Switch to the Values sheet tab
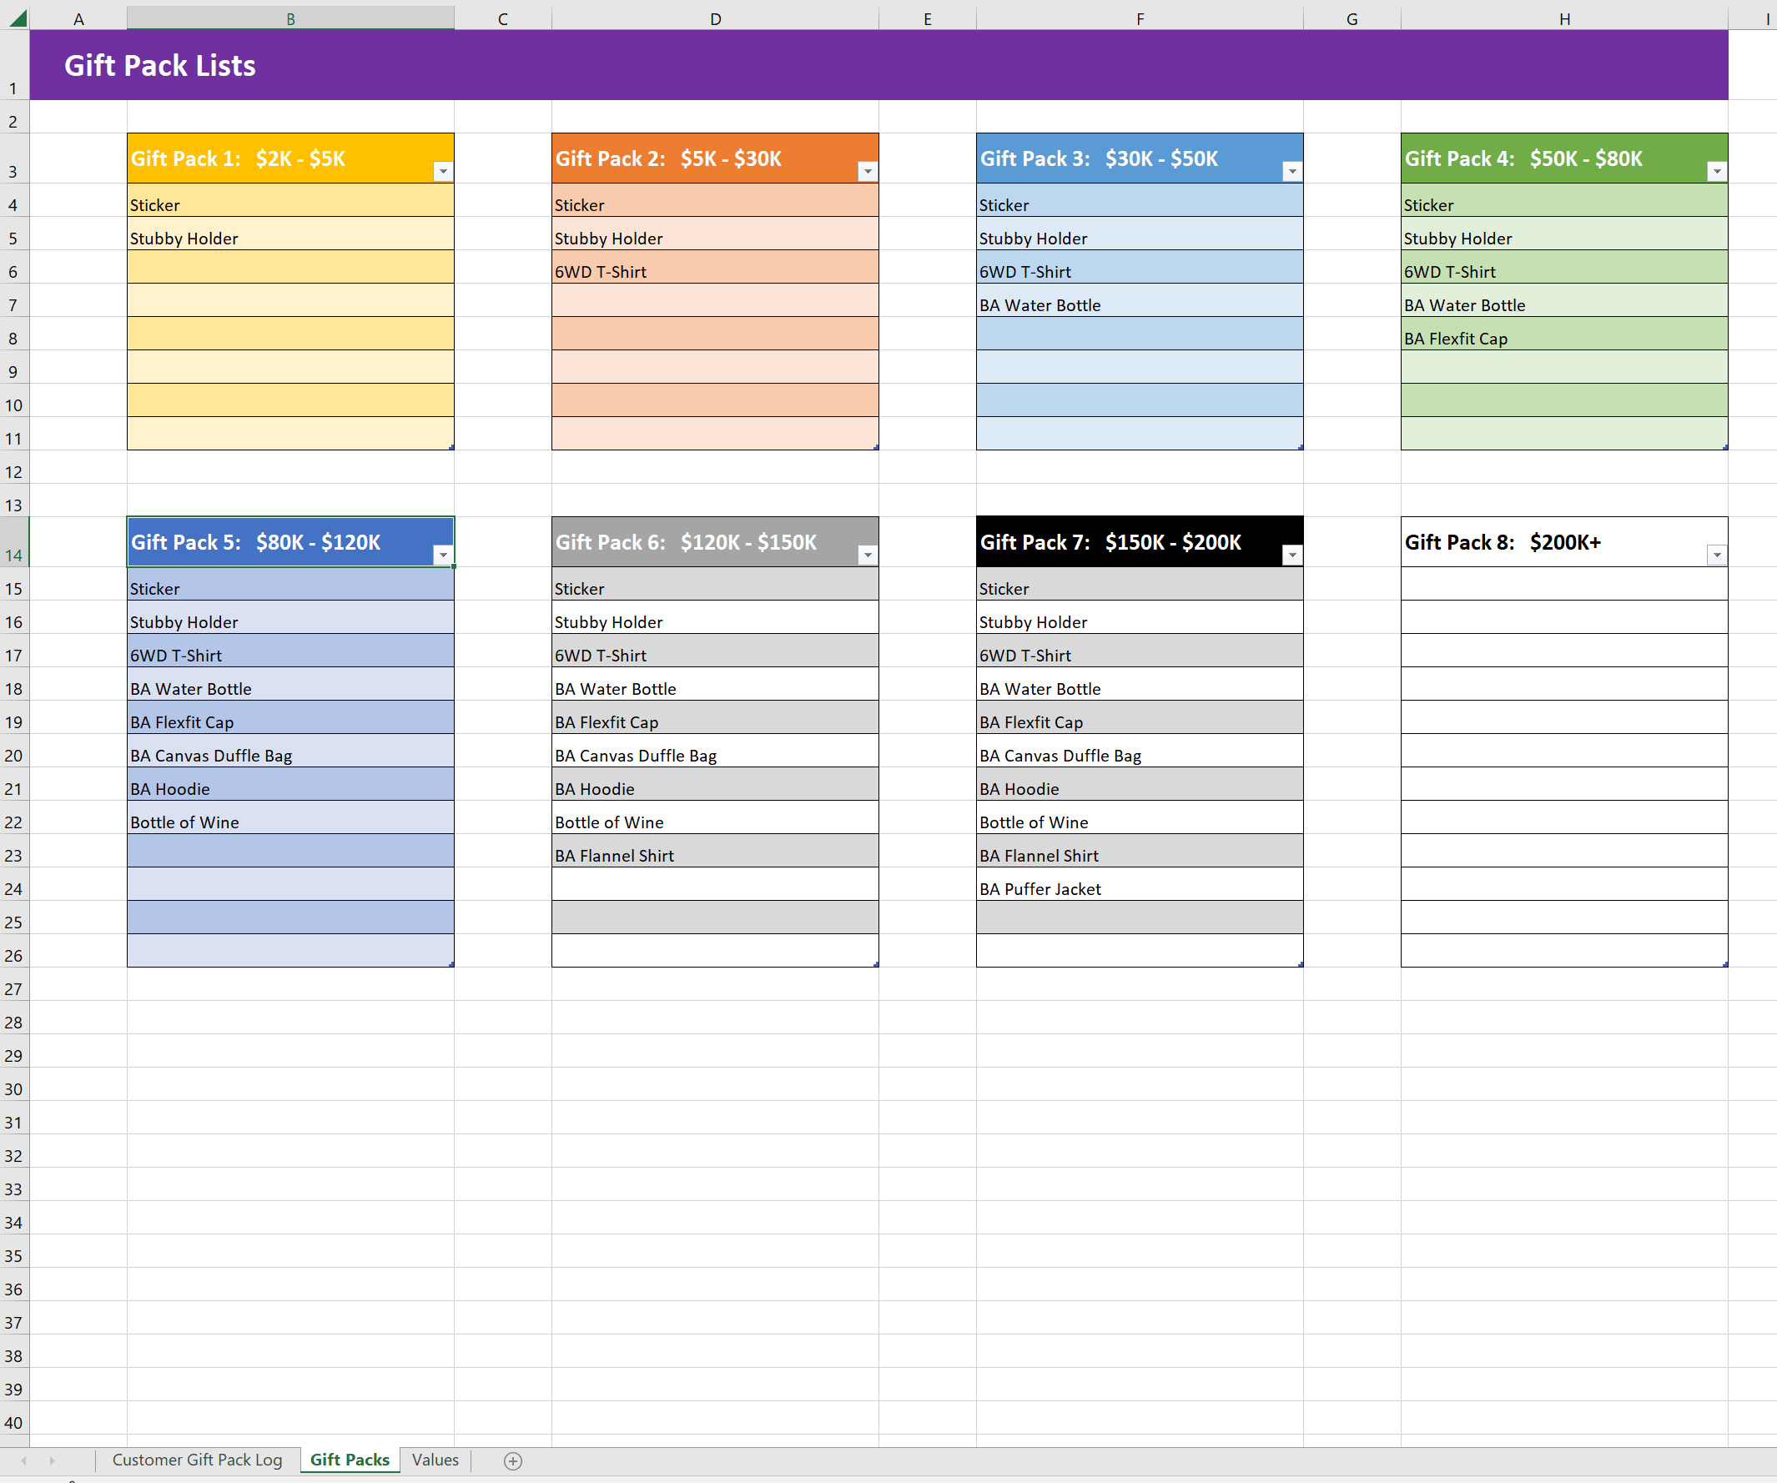 434,1460
